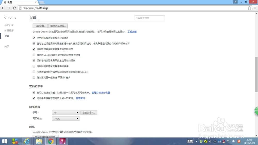Open the 管理密码 link
Image resolution: width=258 pixels, height=145 pixels.
[x=80, y=98]
